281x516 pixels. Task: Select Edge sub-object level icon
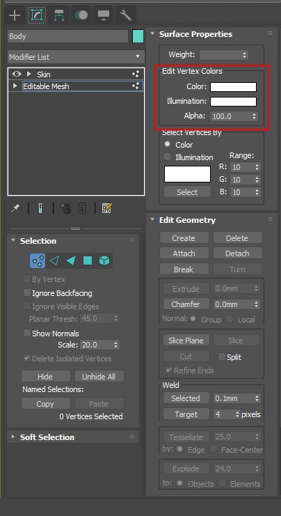(x=54, y=261)
